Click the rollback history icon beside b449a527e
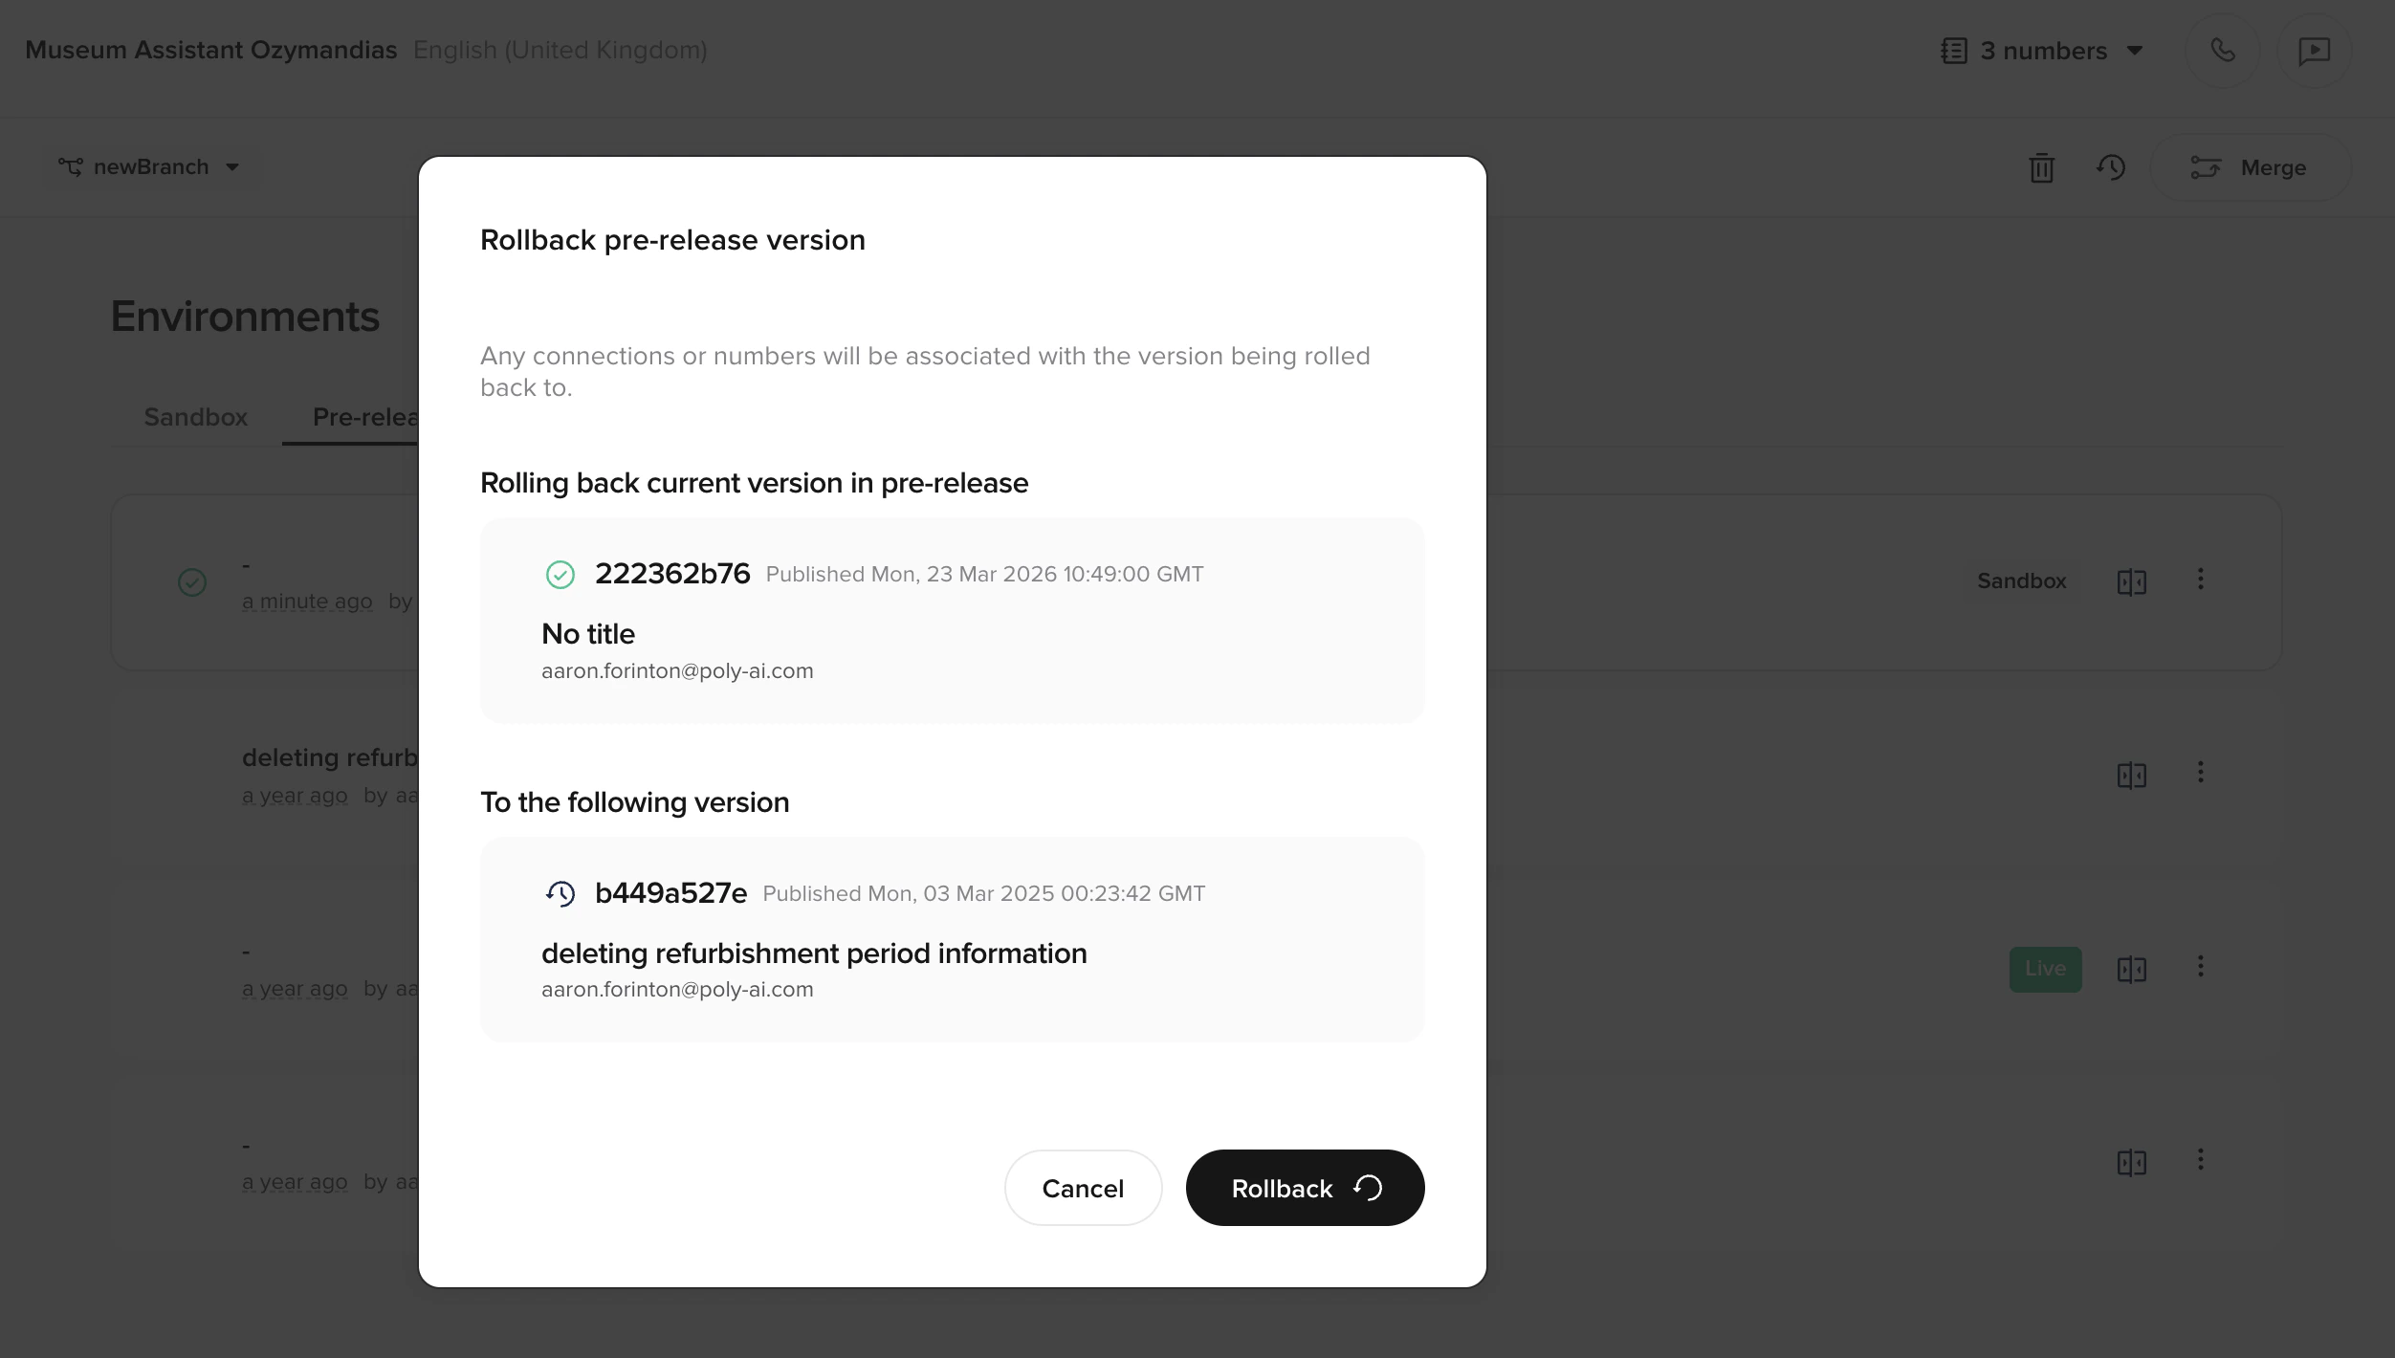The width and height of the screenshot is (2395, 1358). (x=560, y=893)
